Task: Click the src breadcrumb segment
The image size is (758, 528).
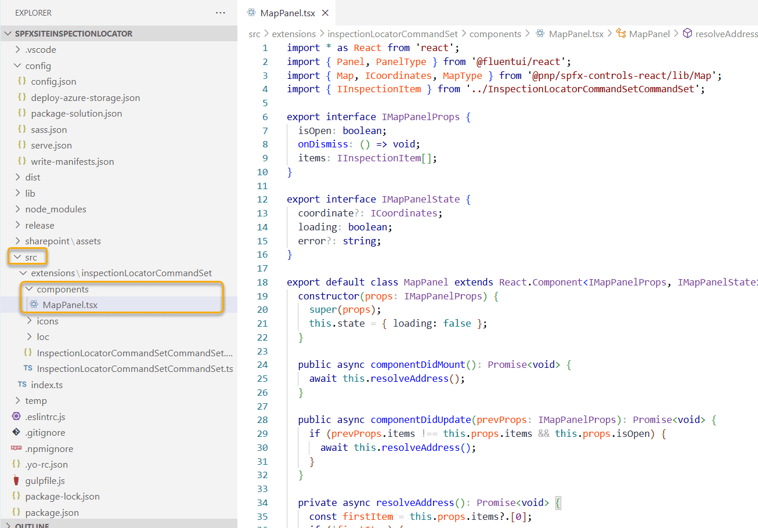Action: click(255, 34)
